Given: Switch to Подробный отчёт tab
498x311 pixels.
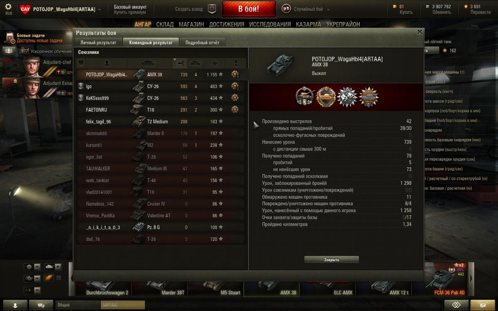Looking at the screenshot, I should click(202, 42).
